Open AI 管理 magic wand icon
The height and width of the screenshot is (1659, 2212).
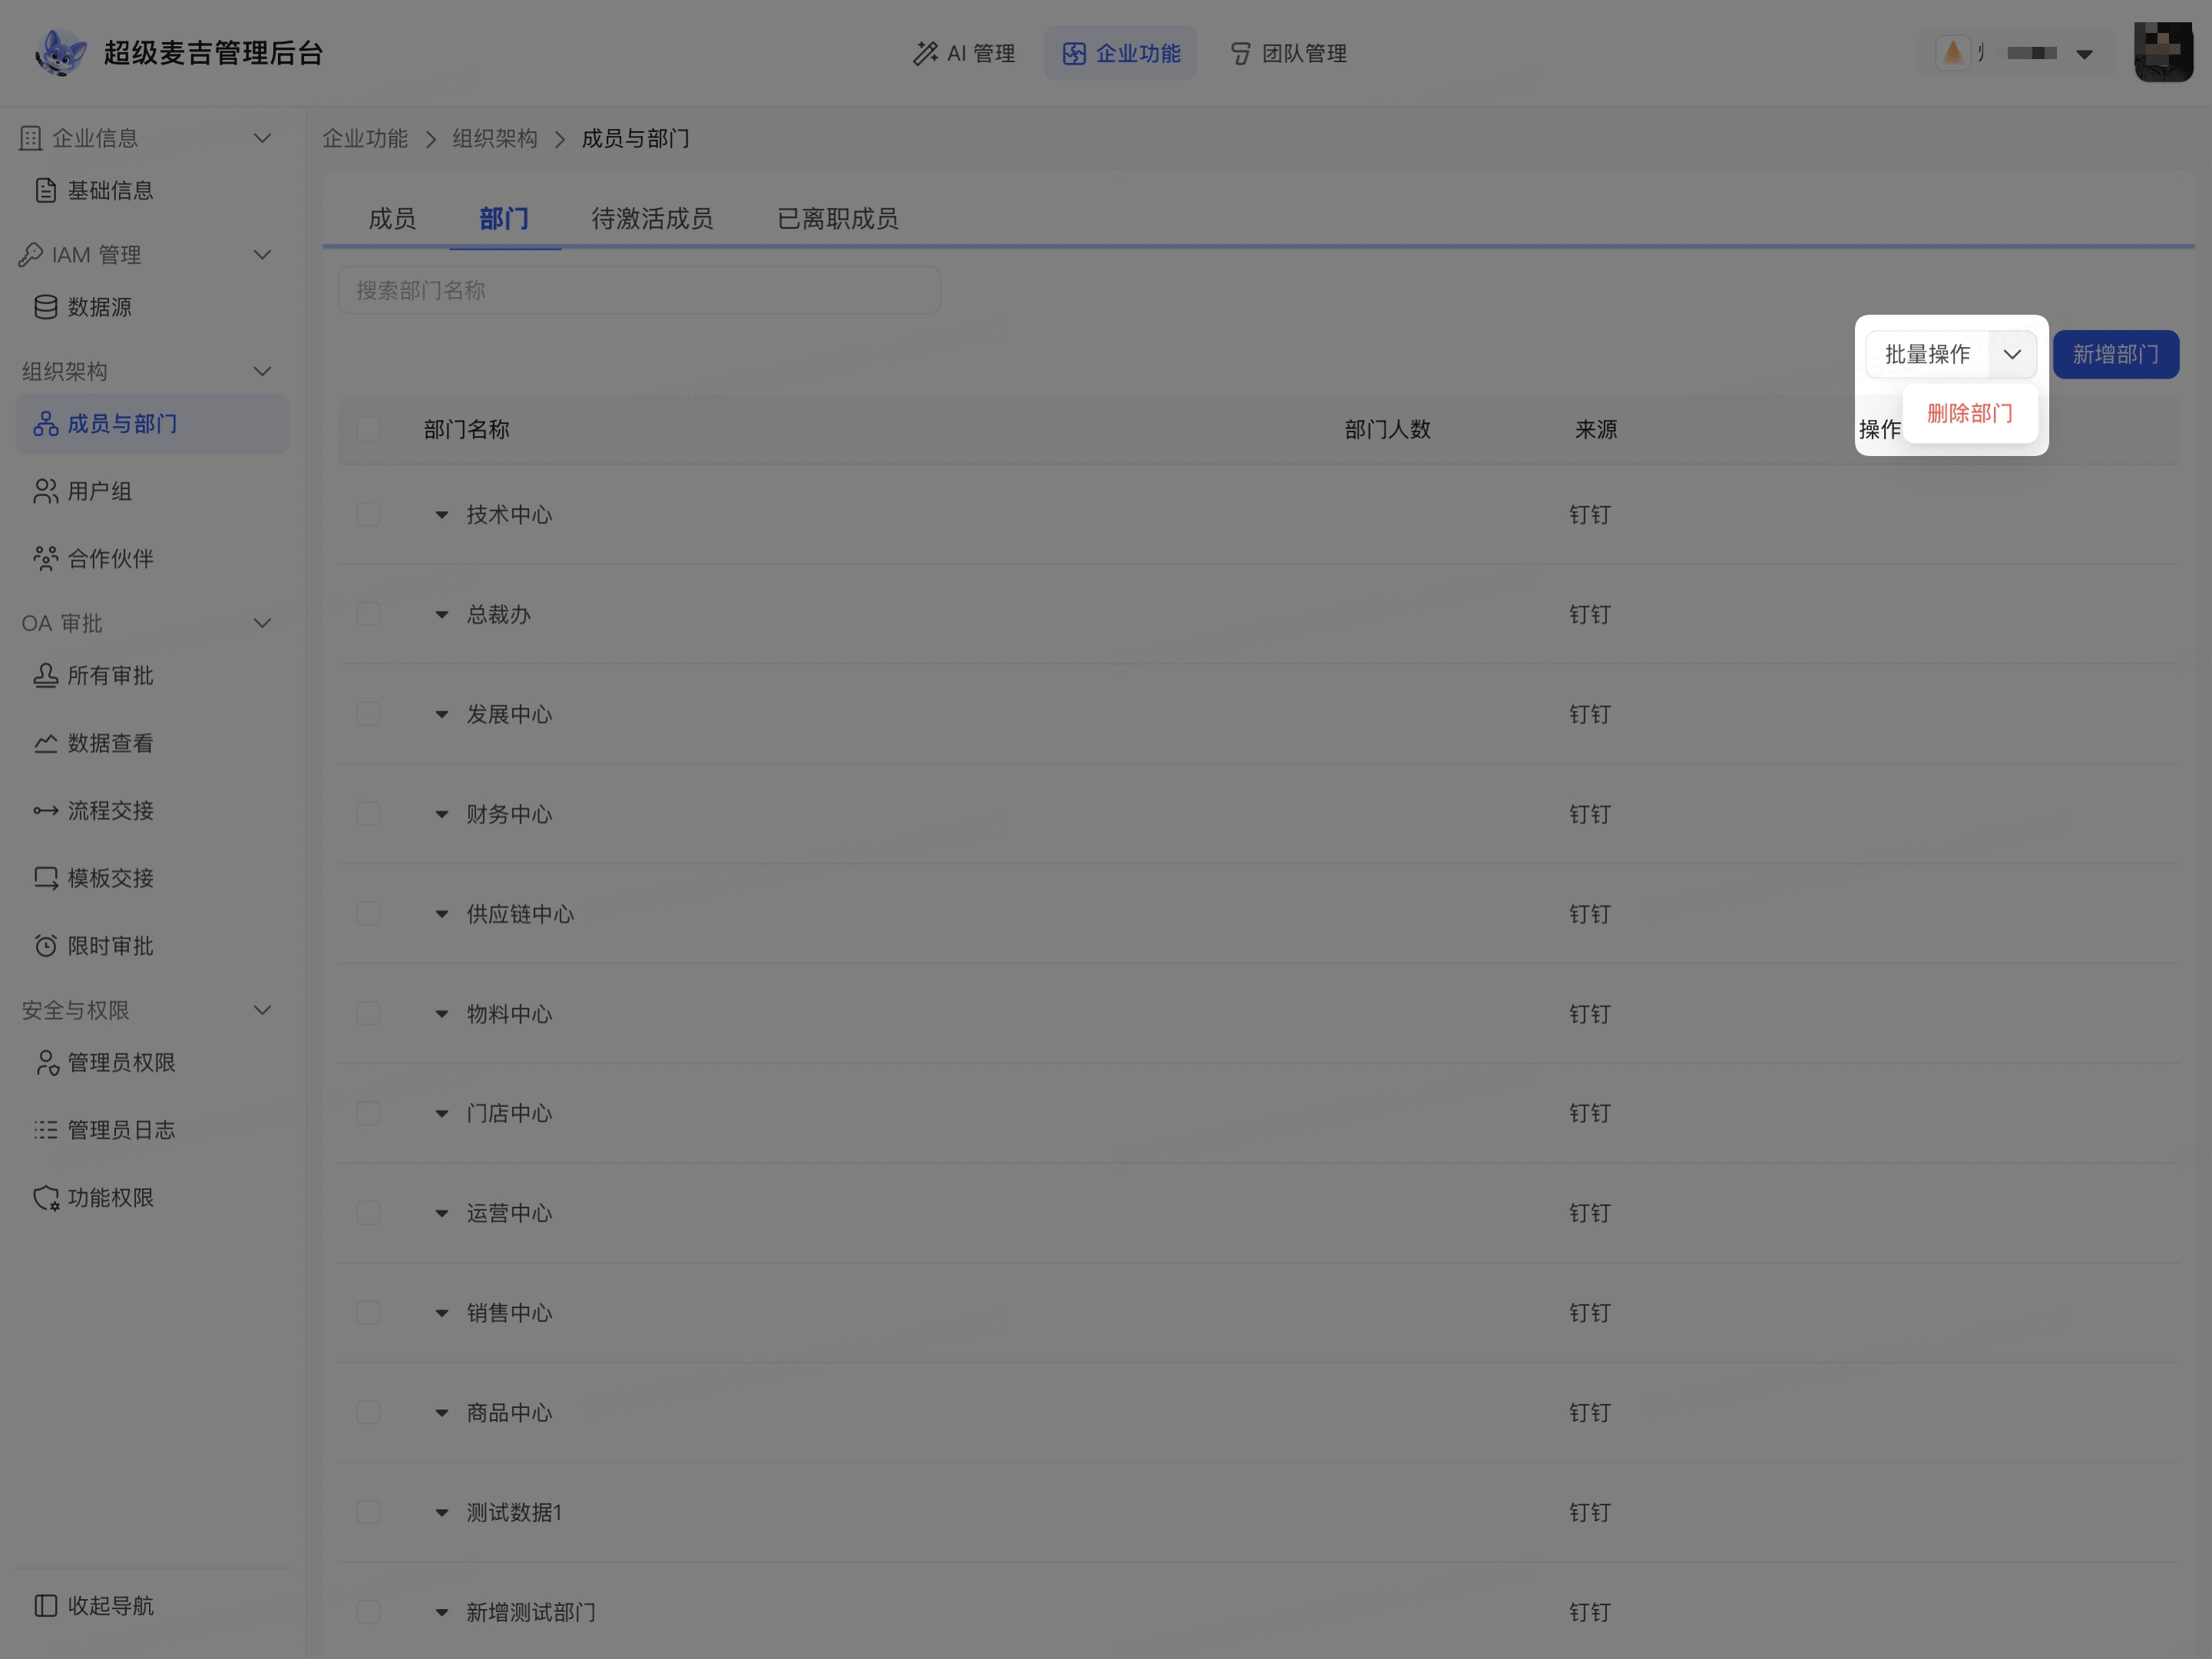(x=925, y=53)
